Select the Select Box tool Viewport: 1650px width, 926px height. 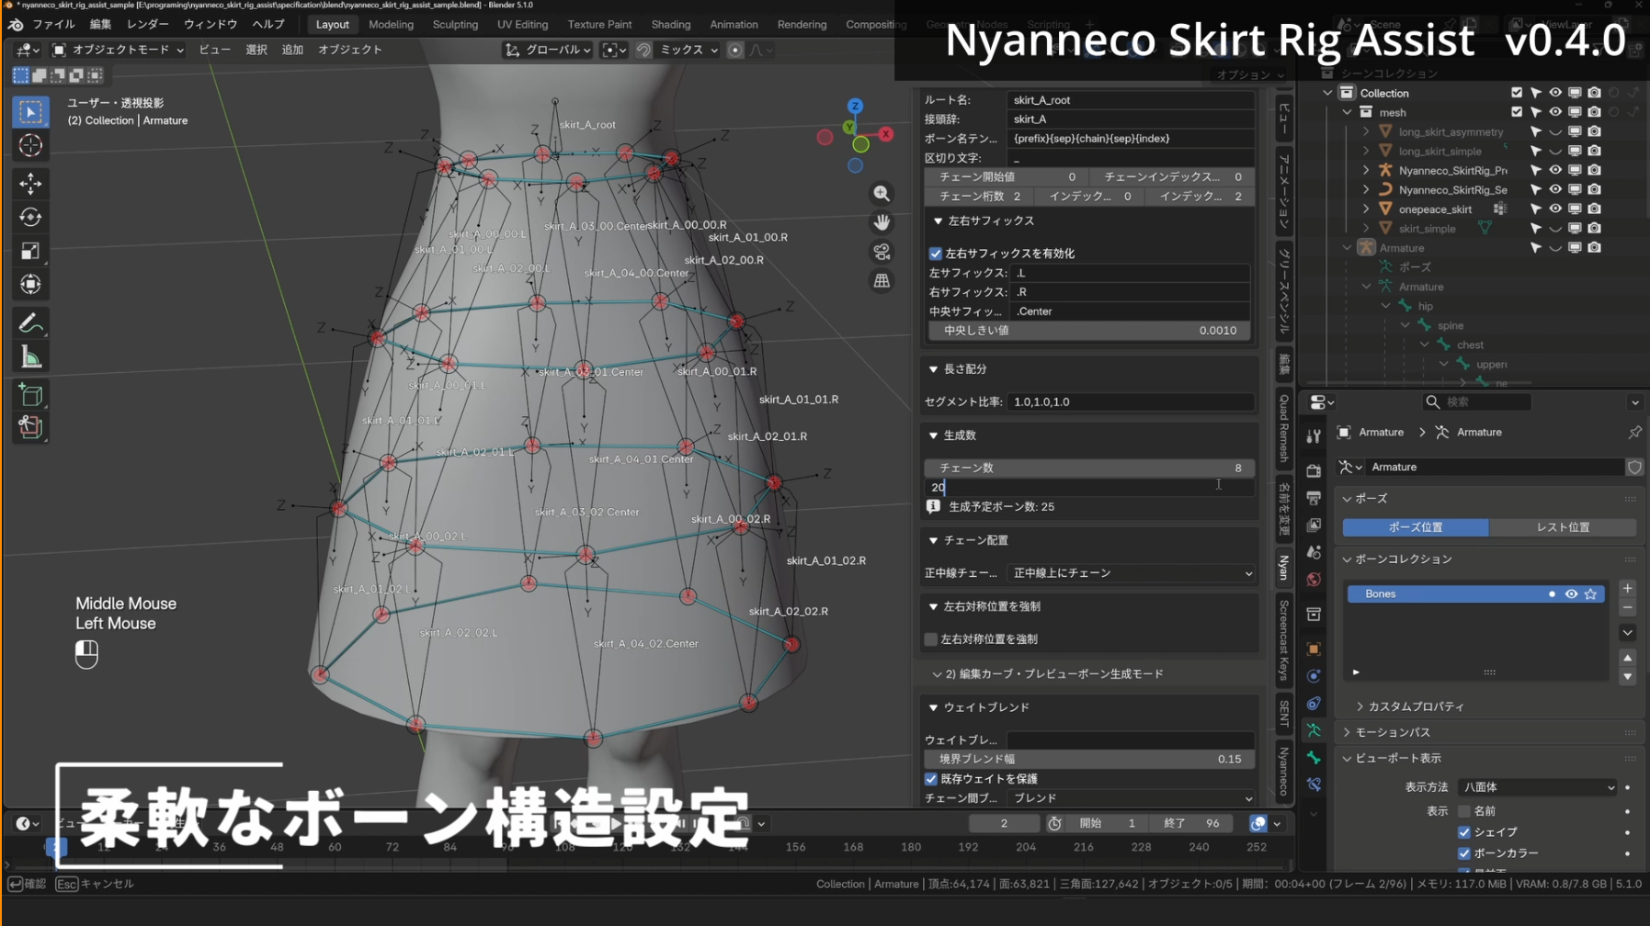point(30,112)
